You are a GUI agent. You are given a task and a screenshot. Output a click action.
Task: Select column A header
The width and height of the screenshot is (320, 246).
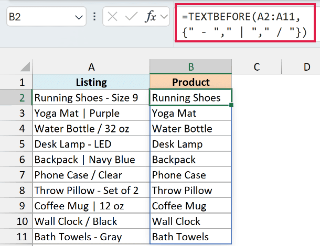91,67
